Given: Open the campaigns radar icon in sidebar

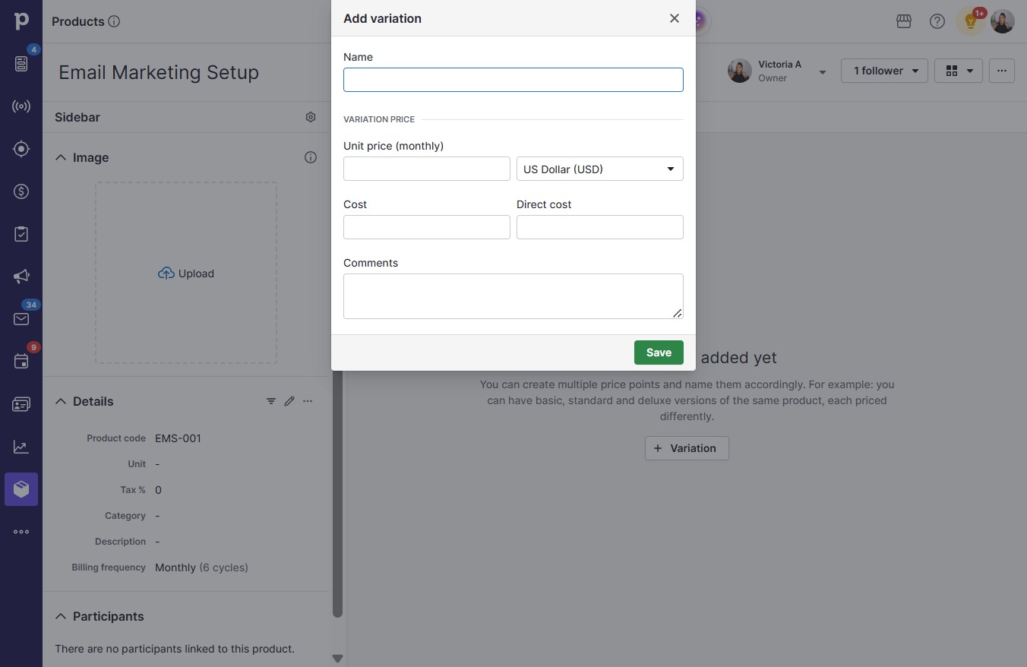Looking at the screenshot, I should click(x=21, y=106).
